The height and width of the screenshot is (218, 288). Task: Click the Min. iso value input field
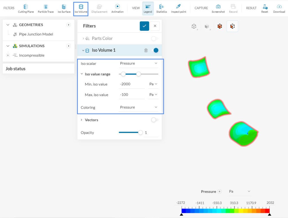point(132,84)
